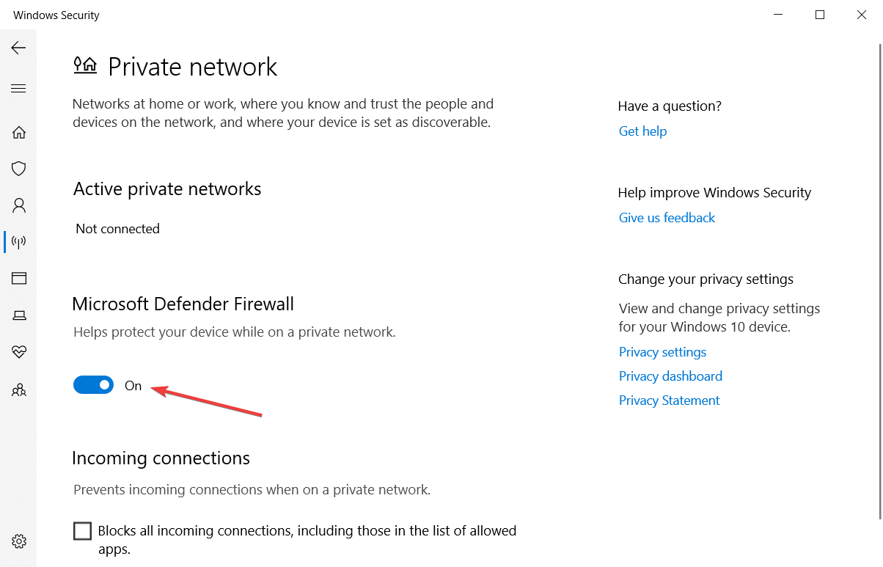Open Settings gear at sidebar bottom
The width and height of the screenshot is (883, 567).
click(19, 541)
